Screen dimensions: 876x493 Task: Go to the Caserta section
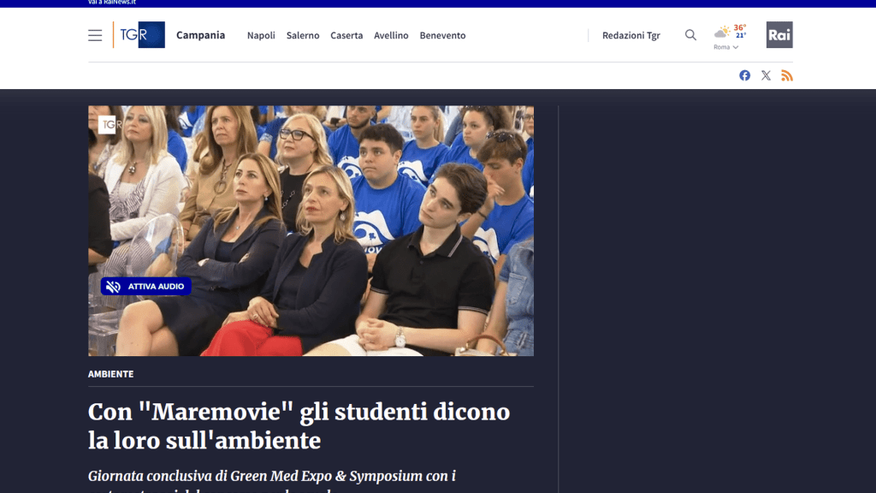tap(346, 35)
